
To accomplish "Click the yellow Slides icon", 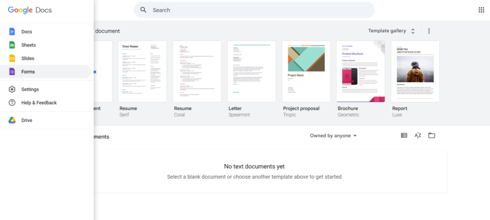I will pyautogui.click(x=12, y=58).
